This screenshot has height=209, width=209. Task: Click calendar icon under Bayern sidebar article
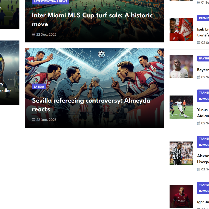(x=199, y=77)
